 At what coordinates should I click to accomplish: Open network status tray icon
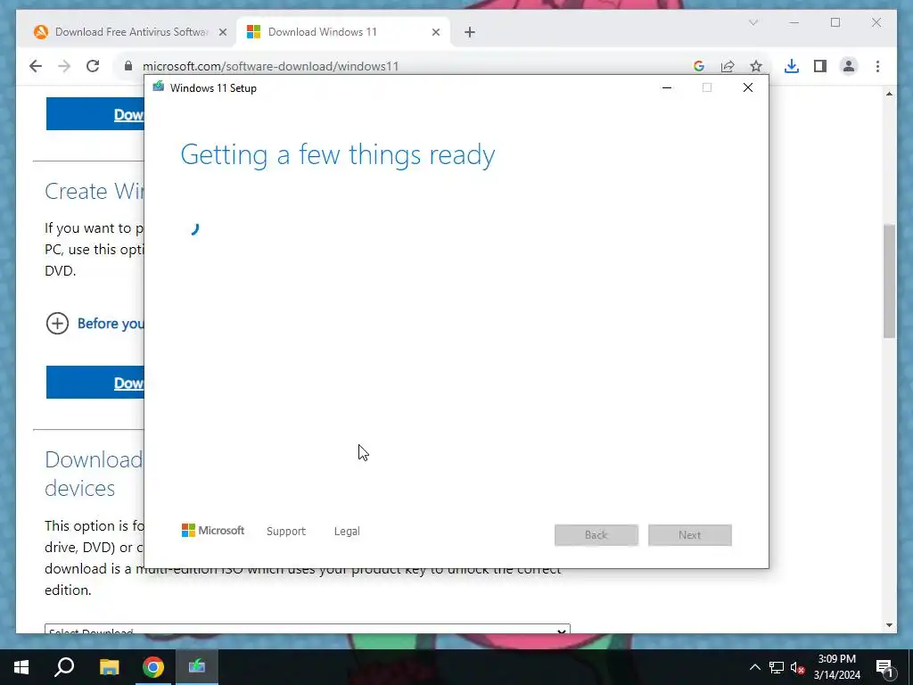point(777,667)
